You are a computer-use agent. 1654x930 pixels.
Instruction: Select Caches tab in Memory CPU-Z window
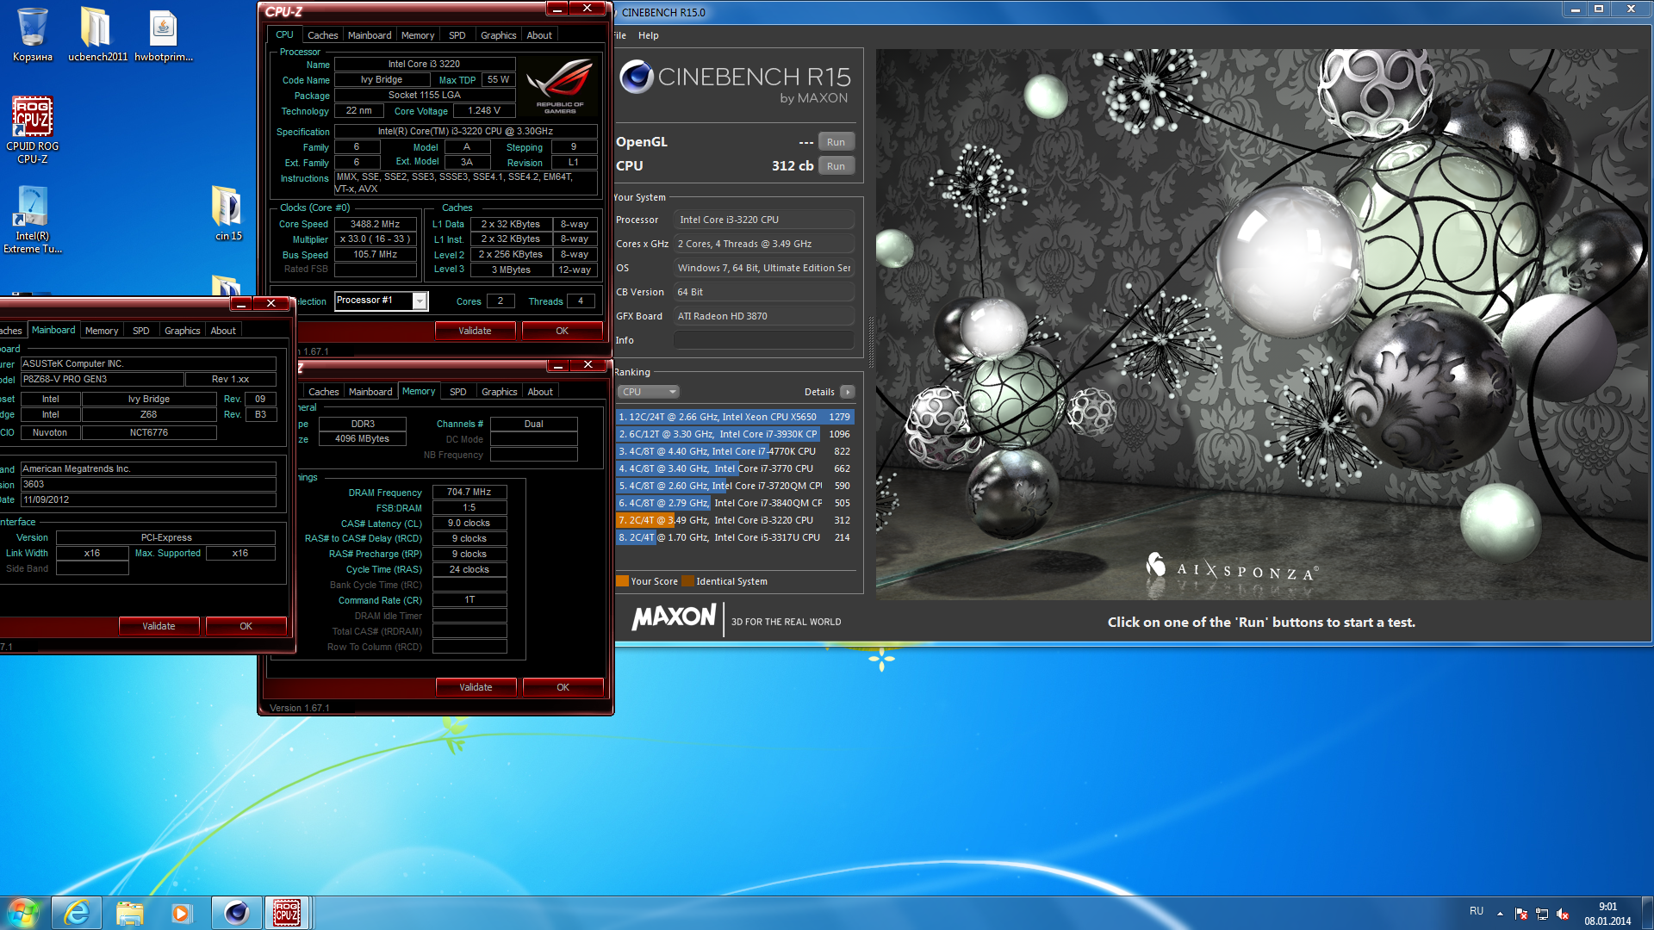(x=324, y=392)
